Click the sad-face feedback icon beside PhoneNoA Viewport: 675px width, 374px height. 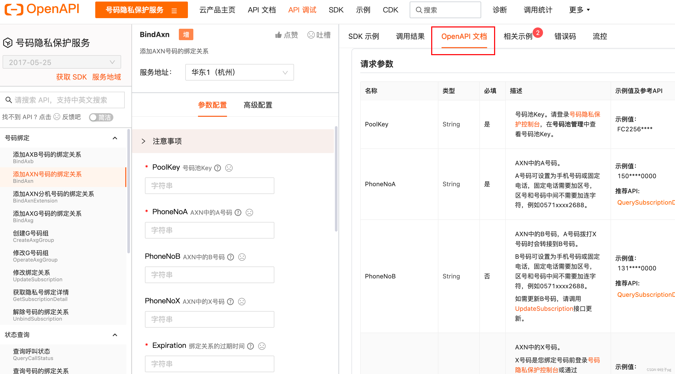pyautogui.click(x=249, y=212)
